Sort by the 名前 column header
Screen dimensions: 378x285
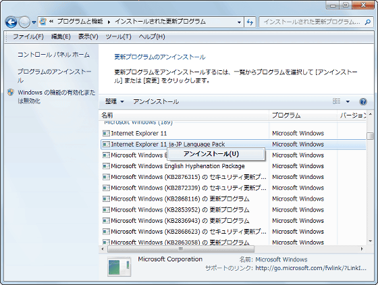click(184, 115)
